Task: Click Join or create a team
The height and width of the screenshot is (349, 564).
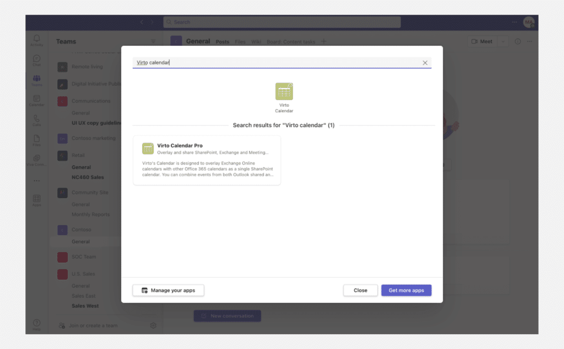Action: point(89,326)
